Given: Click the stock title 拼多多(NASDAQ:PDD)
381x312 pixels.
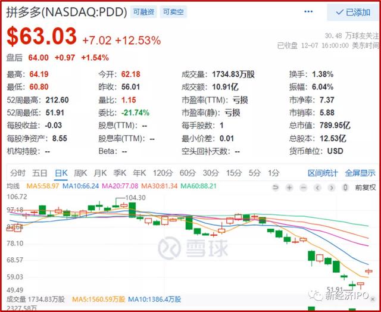Looking at the screenshot, I should [67, 12].
